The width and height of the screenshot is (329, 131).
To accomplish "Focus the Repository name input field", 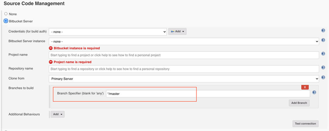I will point(184,69).
